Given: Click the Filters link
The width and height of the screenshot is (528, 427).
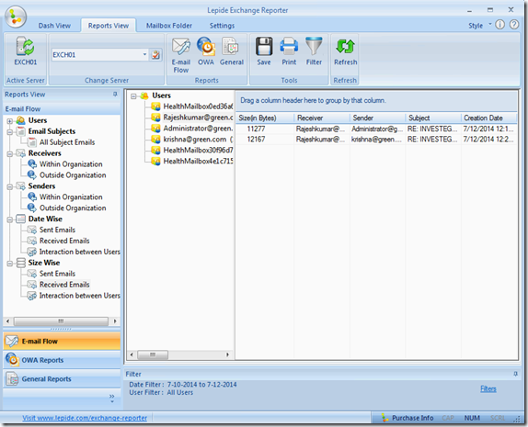Looking at the screenshot, I should (488, 388).
